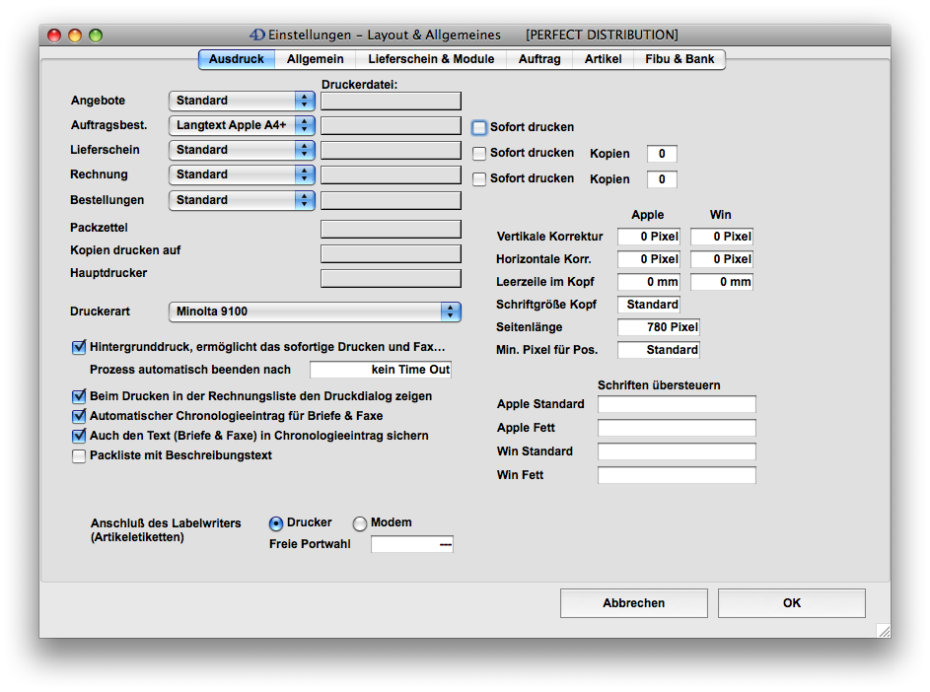Expand the Auftragsbest. Langtext dropdown
Screen dimensions: 930x692
[242, 125]
